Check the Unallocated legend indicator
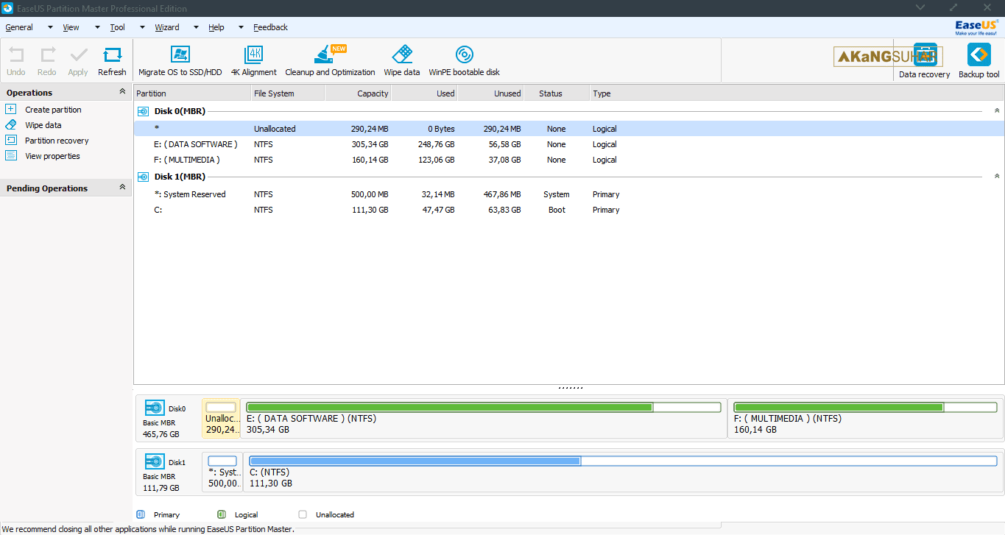The width and height of the screenshot is (1005, 535). [302, 514]
